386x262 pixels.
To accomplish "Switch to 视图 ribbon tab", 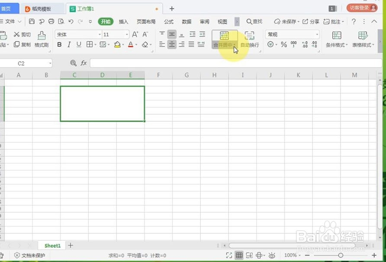I will pos(222,22).
